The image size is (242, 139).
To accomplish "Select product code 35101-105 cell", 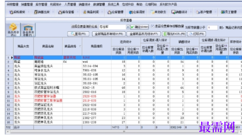I will (x=97, y=79).
